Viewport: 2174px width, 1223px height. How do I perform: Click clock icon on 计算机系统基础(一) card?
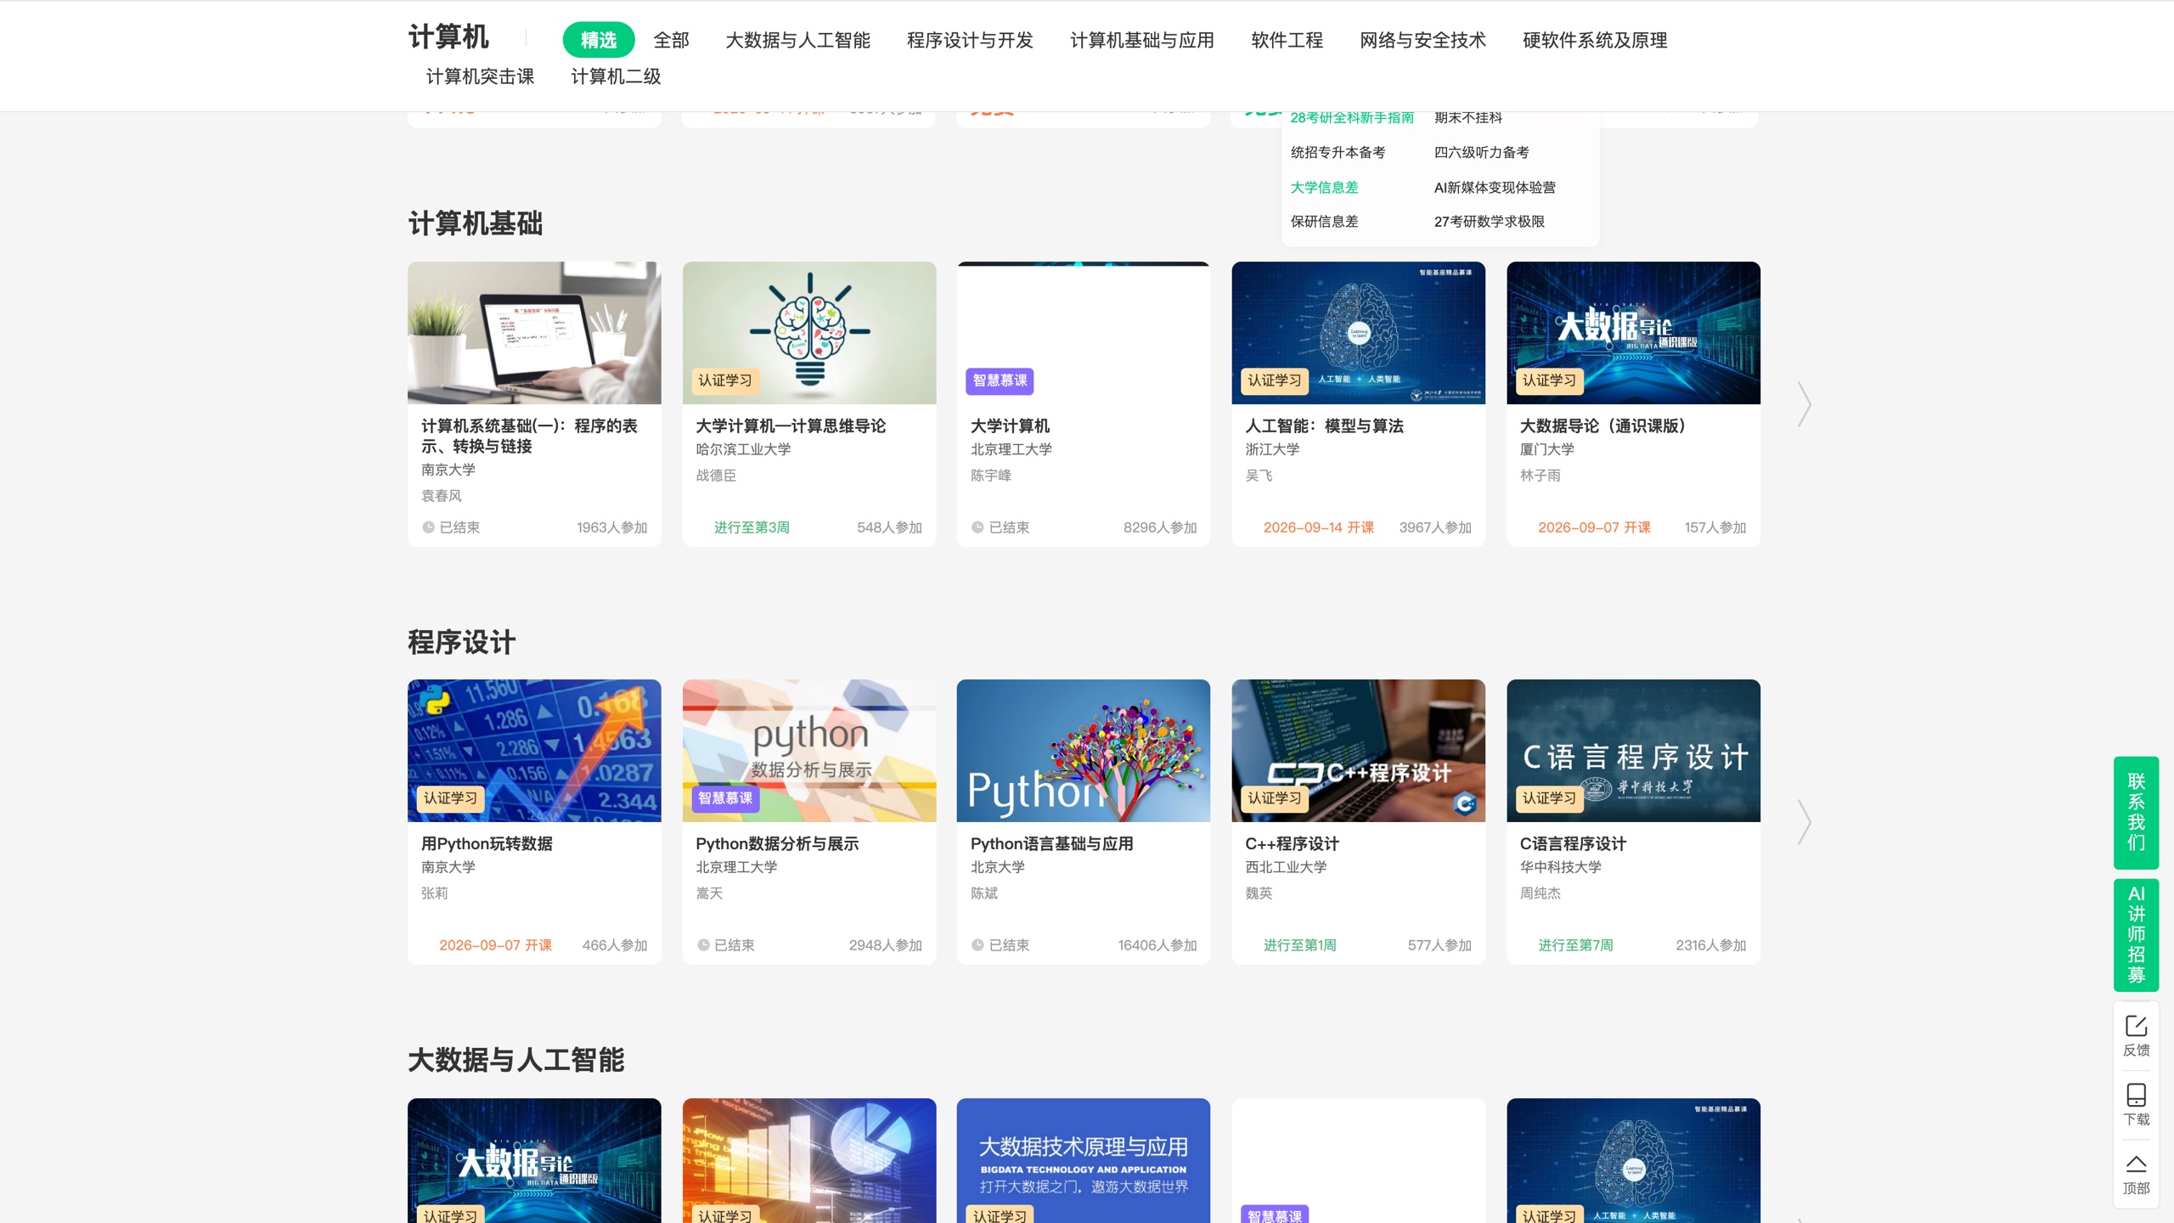[x=428, y=527]
